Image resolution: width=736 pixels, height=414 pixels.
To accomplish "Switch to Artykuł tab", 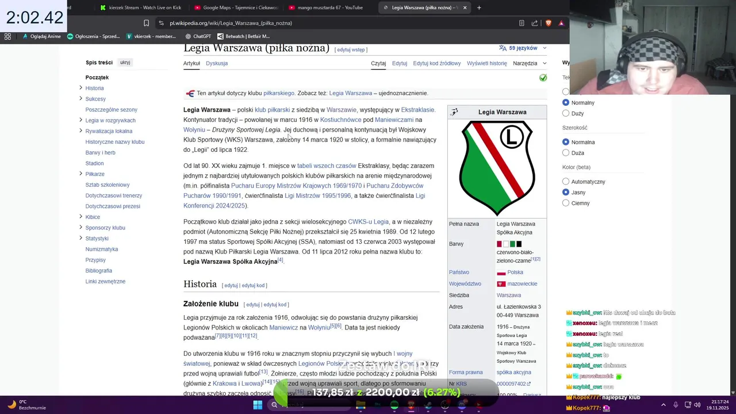I will pos(191,63).
